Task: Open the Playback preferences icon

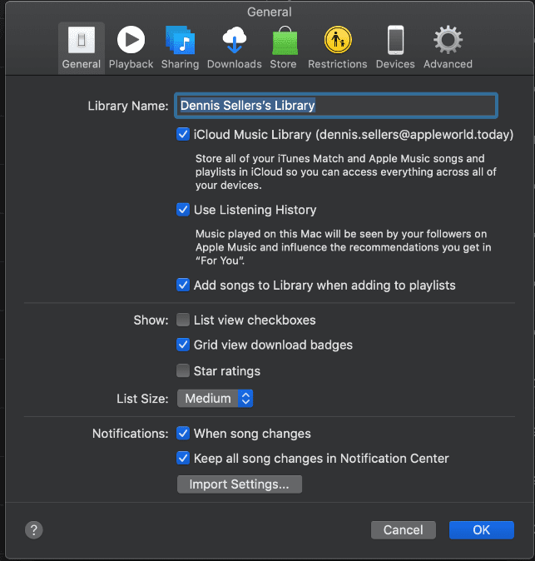Action: pos(131,40)
